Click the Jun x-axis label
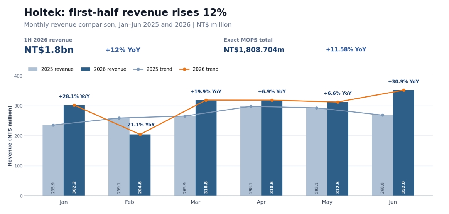This screenshot has height=214, width=449. click(x=393, y=202)
